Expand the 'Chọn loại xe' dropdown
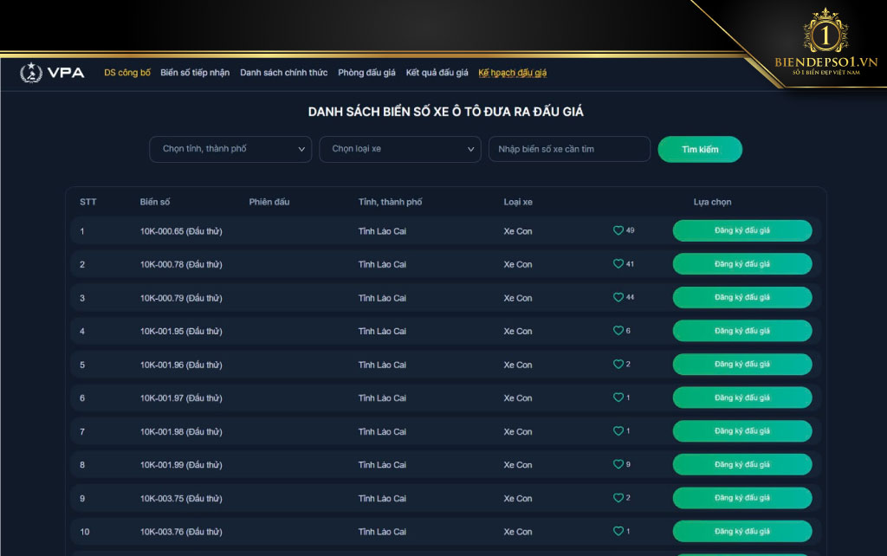 (x=399, y=149)
